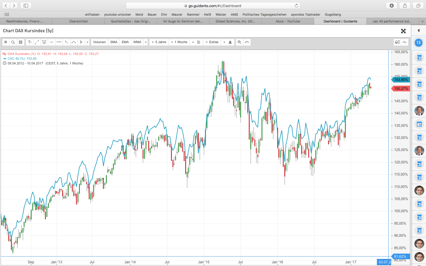Toggle the Volumen indicator
The image size is (426, 266).
99,42
